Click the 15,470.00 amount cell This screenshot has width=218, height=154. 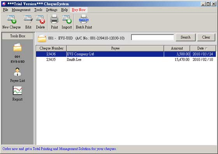[177, 59]
